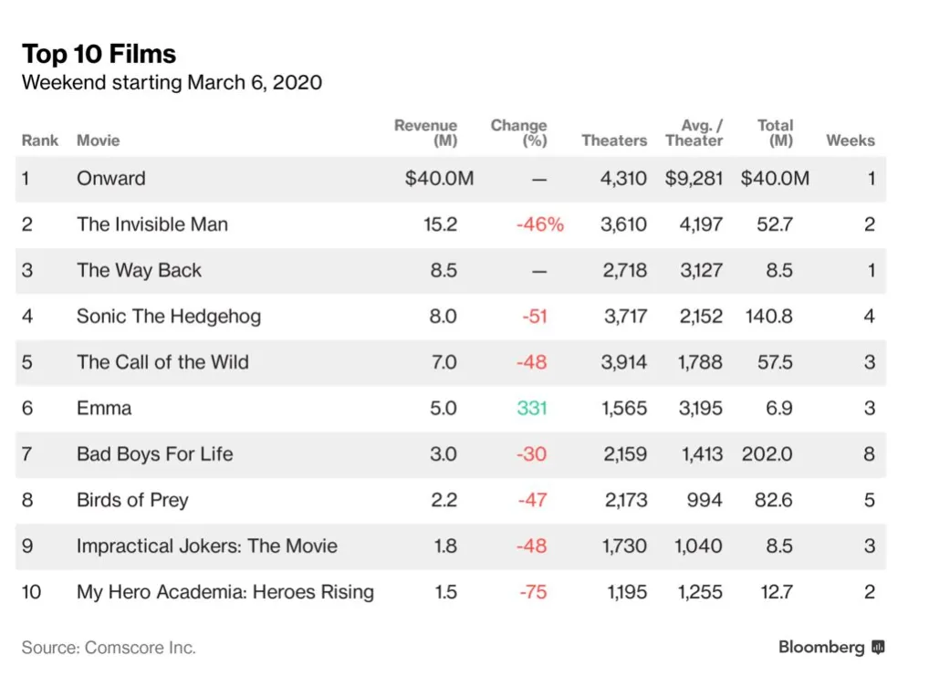Click the Avg. / Theater column header
929x697 pixels.
click(x=694, y=133)
